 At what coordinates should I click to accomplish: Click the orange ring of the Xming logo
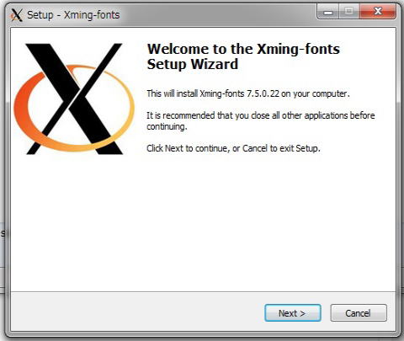click(x=21, y=107)
